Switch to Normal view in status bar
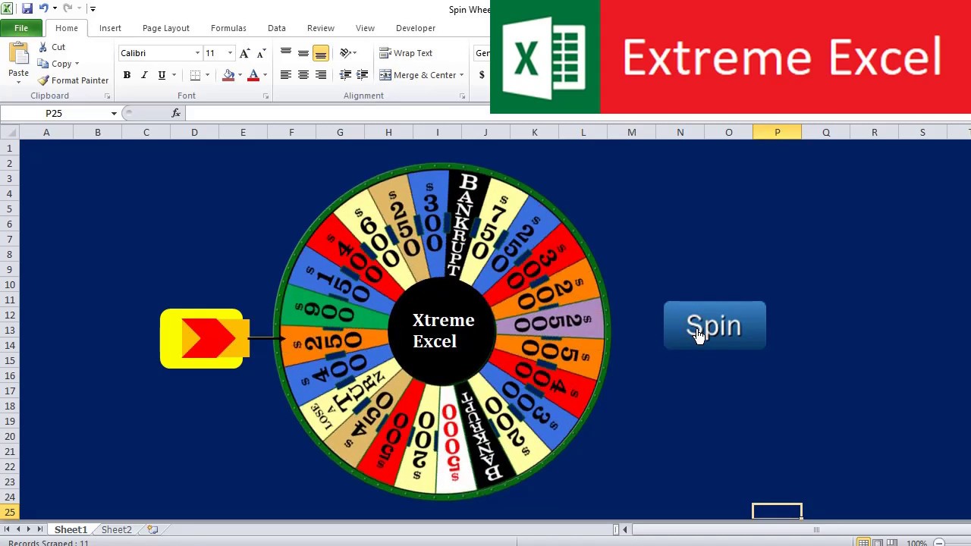Viewport: 971px width, 546px height. [863, 542]
